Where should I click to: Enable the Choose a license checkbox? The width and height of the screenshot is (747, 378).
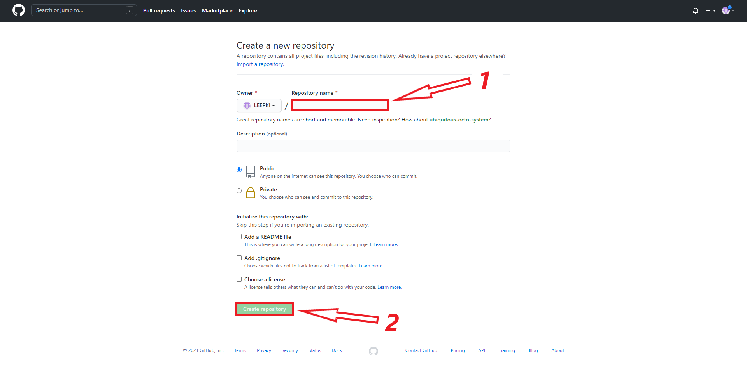(239, 279)
